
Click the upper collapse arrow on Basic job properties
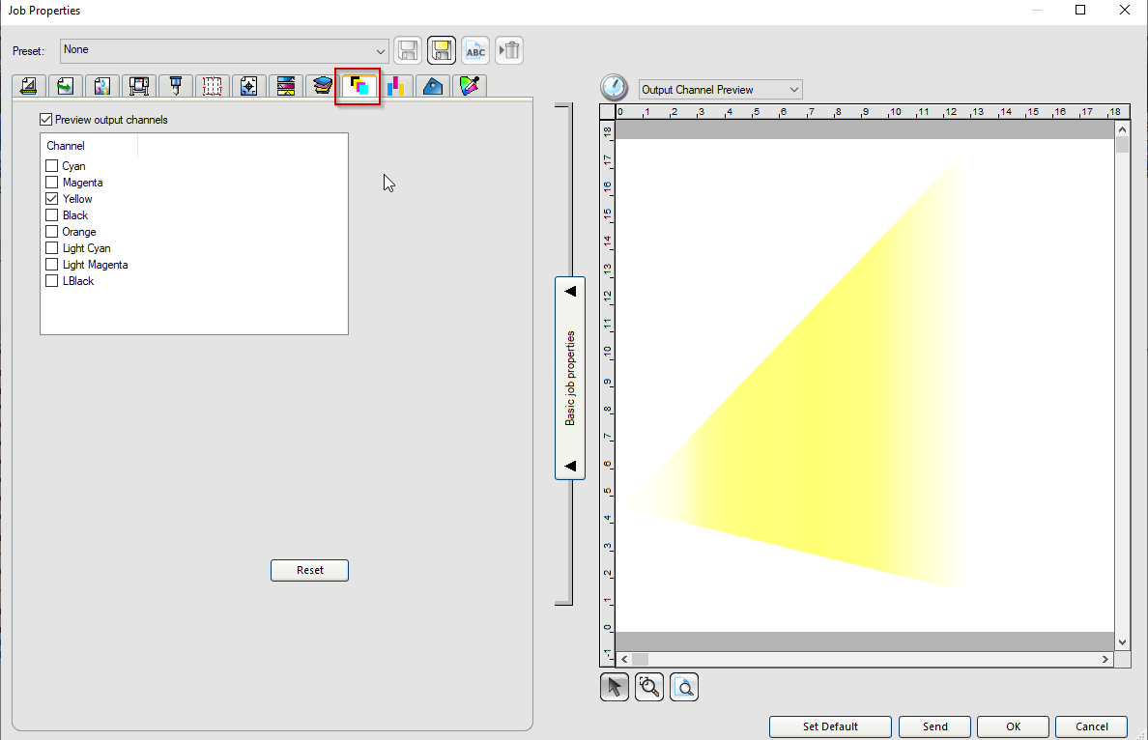(570, 292)
